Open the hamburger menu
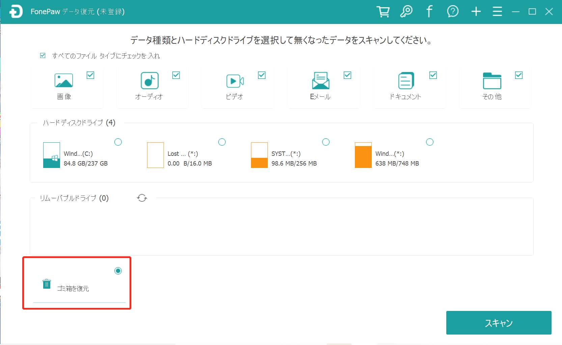This screenshot has width=562, height=345. point(497,11)
